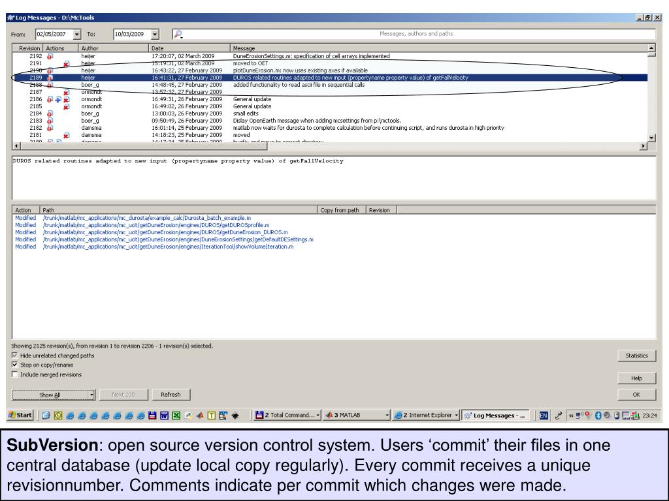Click the system clock showing 23:24
The image size is (669, 501).
coord(649,416)
